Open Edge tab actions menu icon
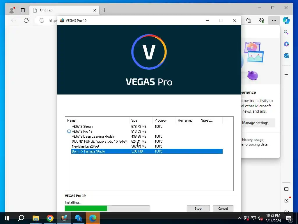The height and width of the screenshot is (224, 298). point(23,10)
